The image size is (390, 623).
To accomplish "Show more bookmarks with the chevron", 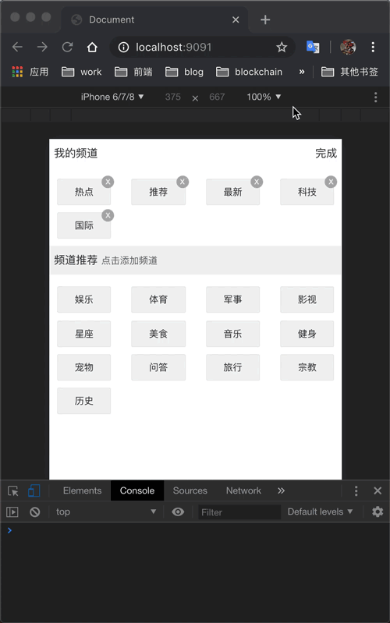I will (x=302, y=72).
